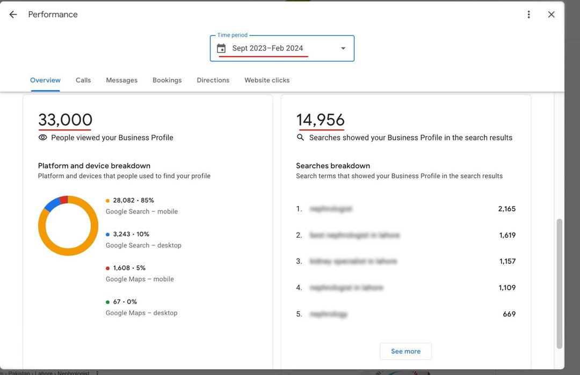This screenshot has width=580, height=375.
Task: Close the Performance panel with the X
Action: click(x=551, y=14)
